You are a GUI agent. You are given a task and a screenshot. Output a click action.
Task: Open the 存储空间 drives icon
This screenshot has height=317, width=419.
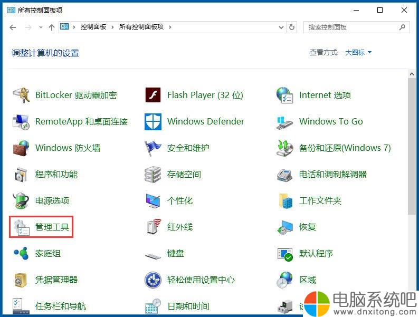[x=153, y=175]
